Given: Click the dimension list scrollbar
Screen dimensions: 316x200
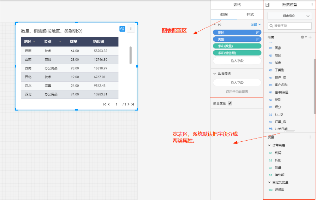Looking at the screenshot, I should point(315,86).
